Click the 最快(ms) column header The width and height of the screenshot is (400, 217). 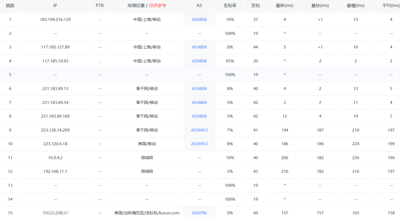pos(320,6)
